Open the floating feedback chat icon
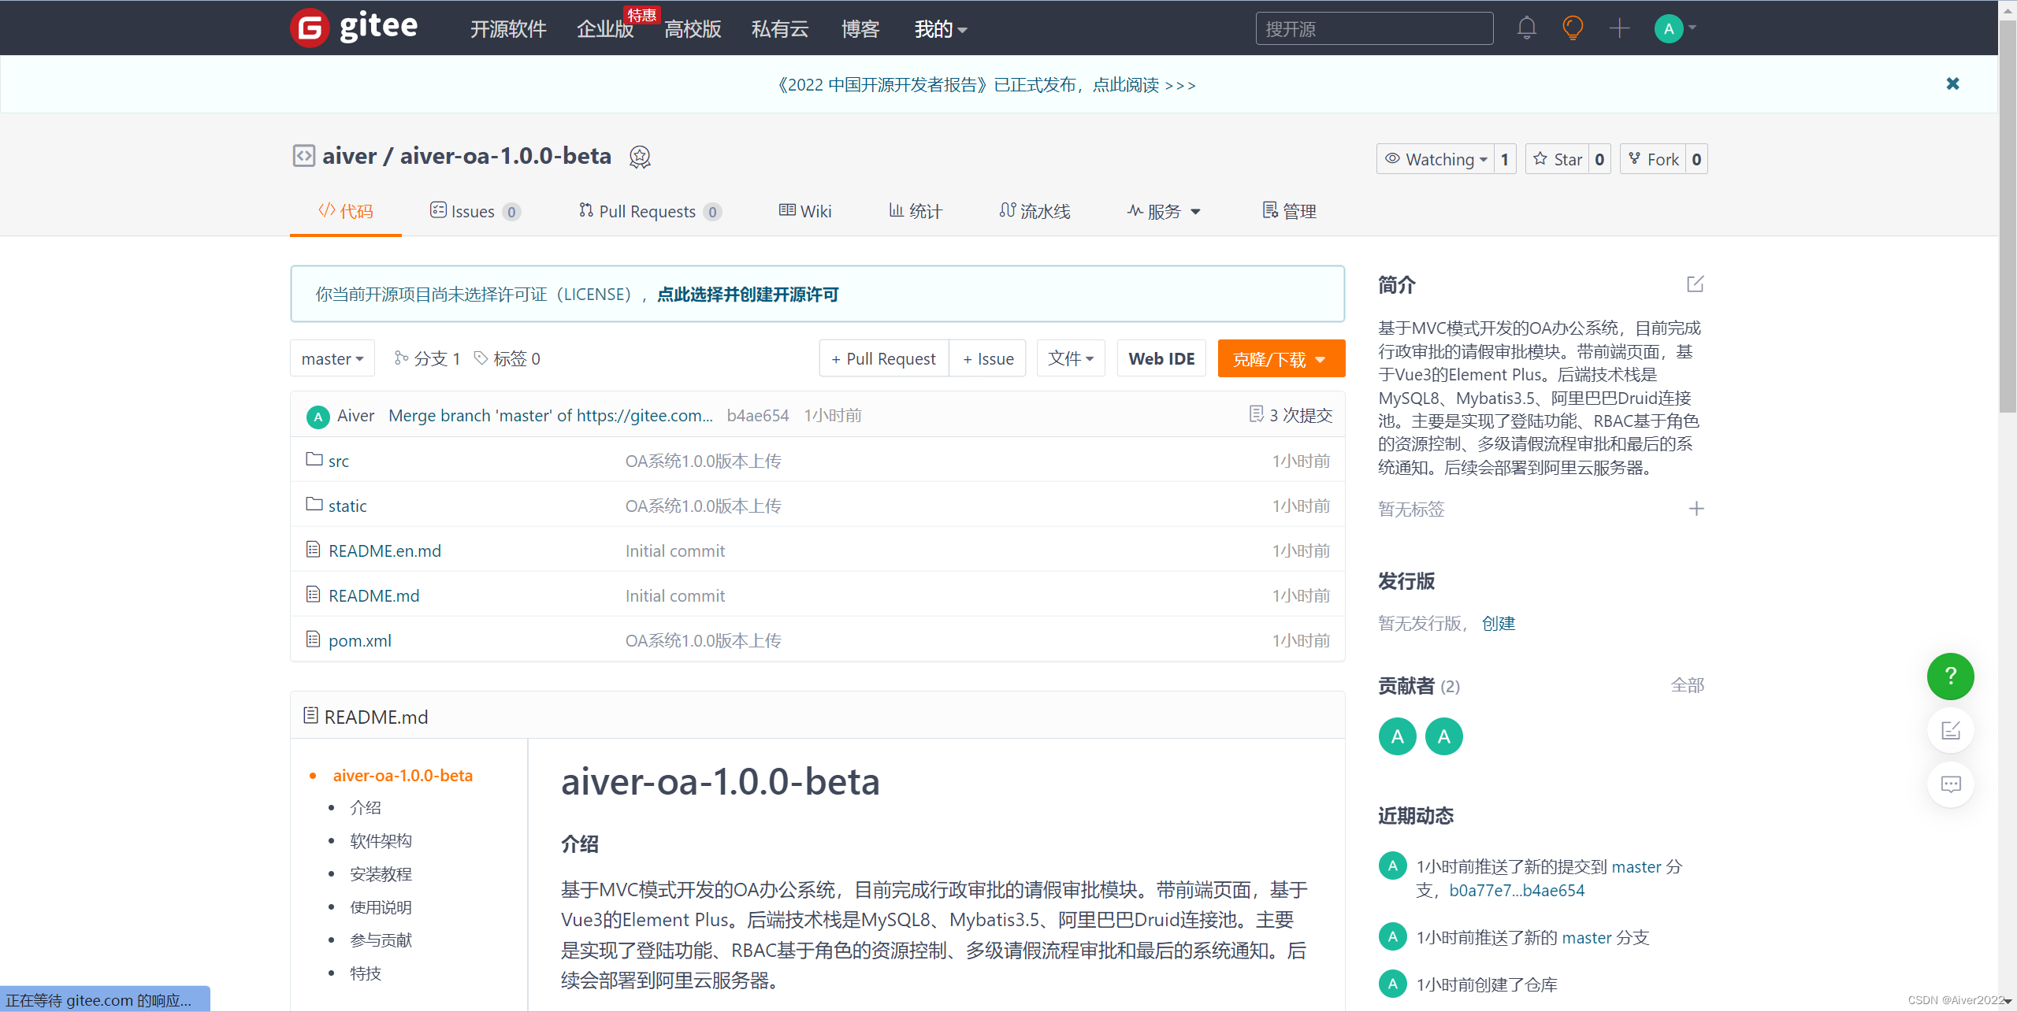This screenshot has width=2017, height=1012. pyautogui.click(x=1950, y=784)
